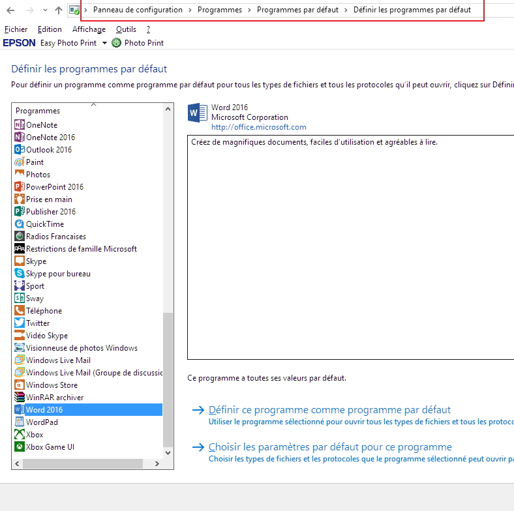Click the QuickTime icon
The image size is (514, 511).
coord(20,224)
